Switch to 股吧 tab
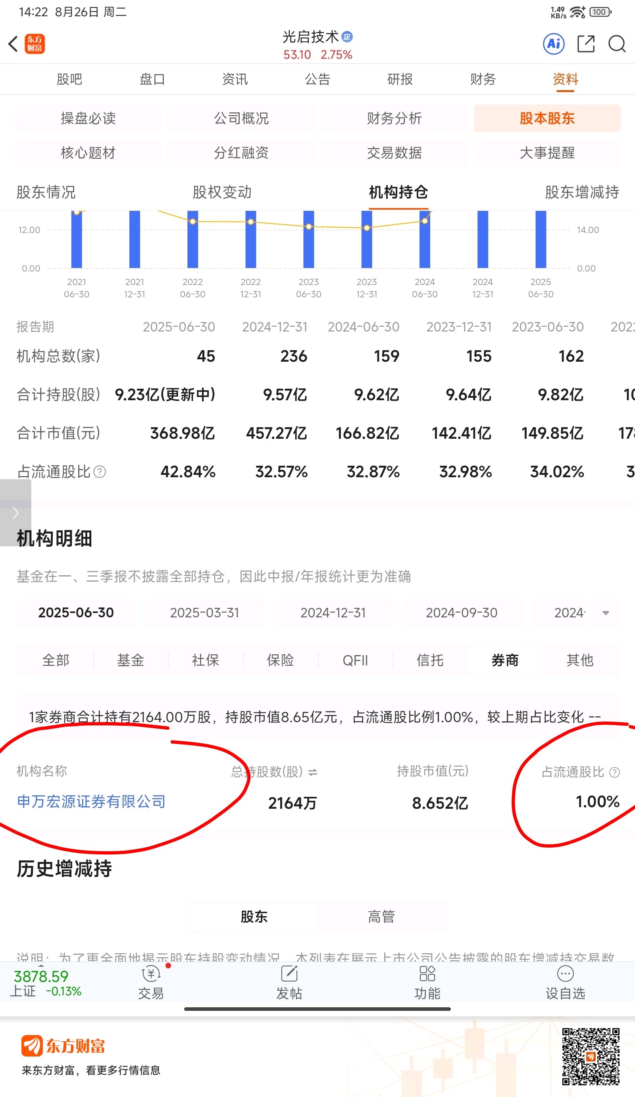 pos(69,79)
